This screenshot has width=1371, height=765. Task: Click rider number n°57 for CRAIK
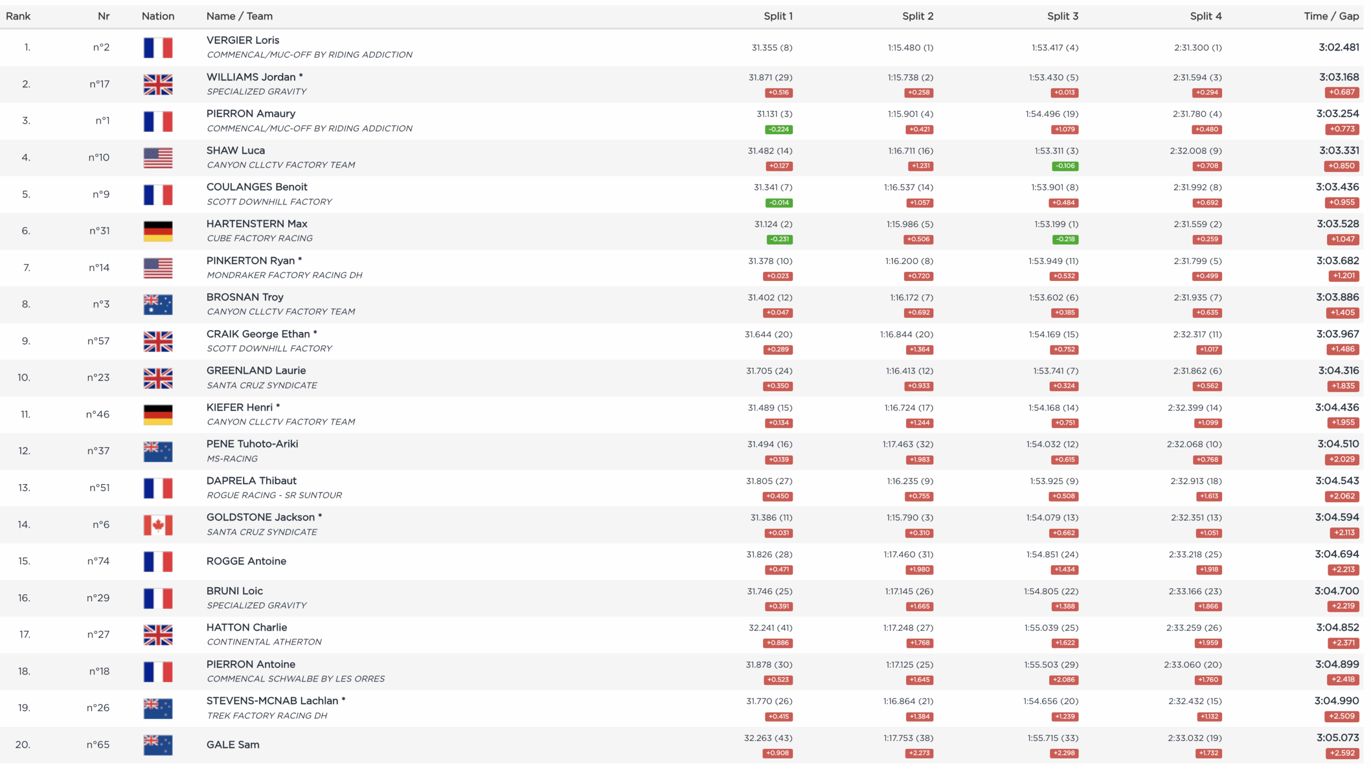pyautogui.click(x=99, y=341)
